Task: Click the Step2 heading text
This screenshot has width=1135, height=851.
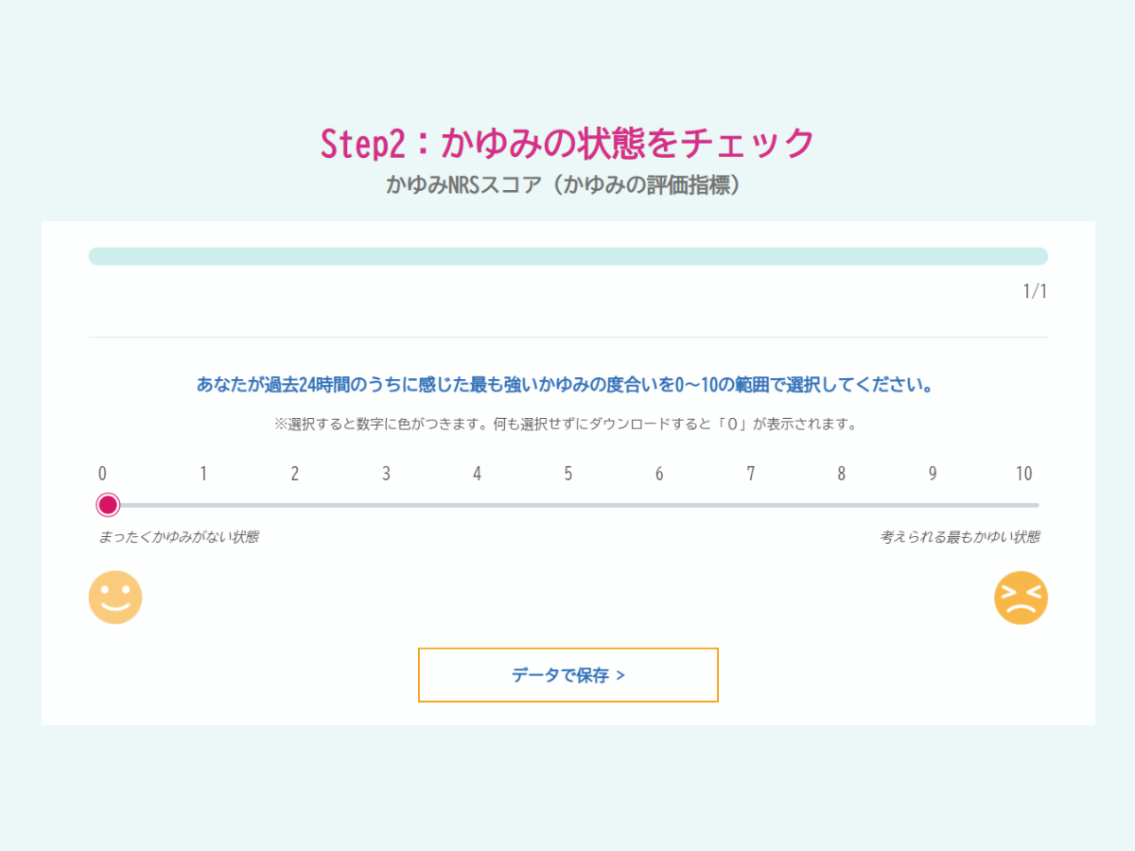Action: (x=567, y=142)
